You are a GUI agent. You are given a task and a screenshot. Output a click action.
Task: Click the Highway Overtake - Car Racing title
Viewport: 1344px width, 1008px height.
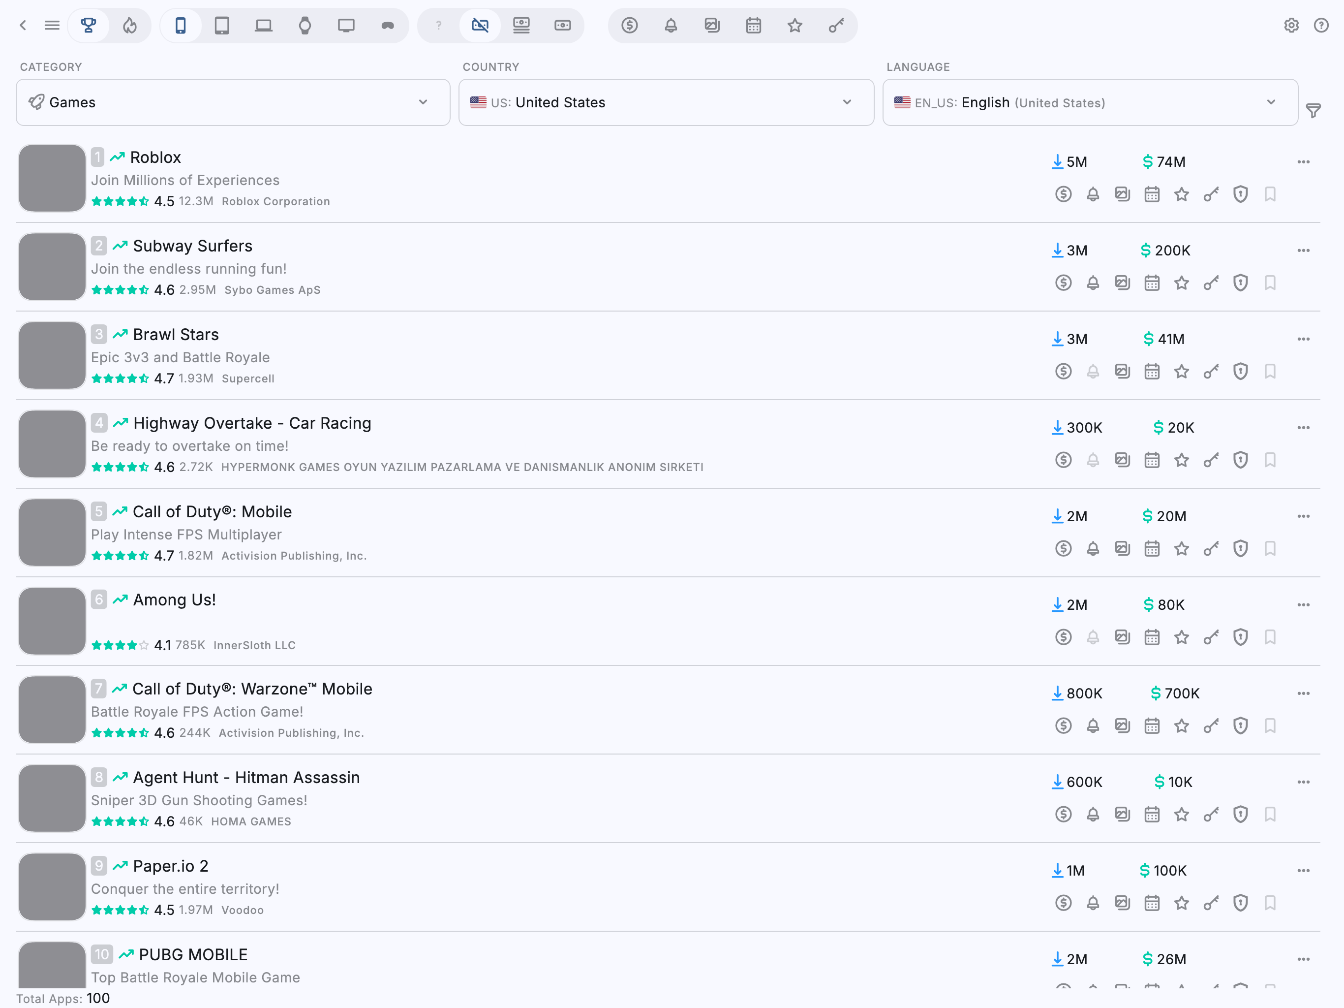click(251, 423)
